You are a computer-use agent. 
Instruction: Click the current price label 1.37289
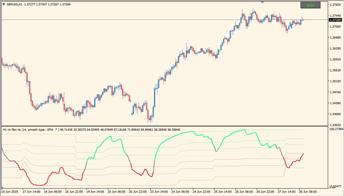click(335, 20)
